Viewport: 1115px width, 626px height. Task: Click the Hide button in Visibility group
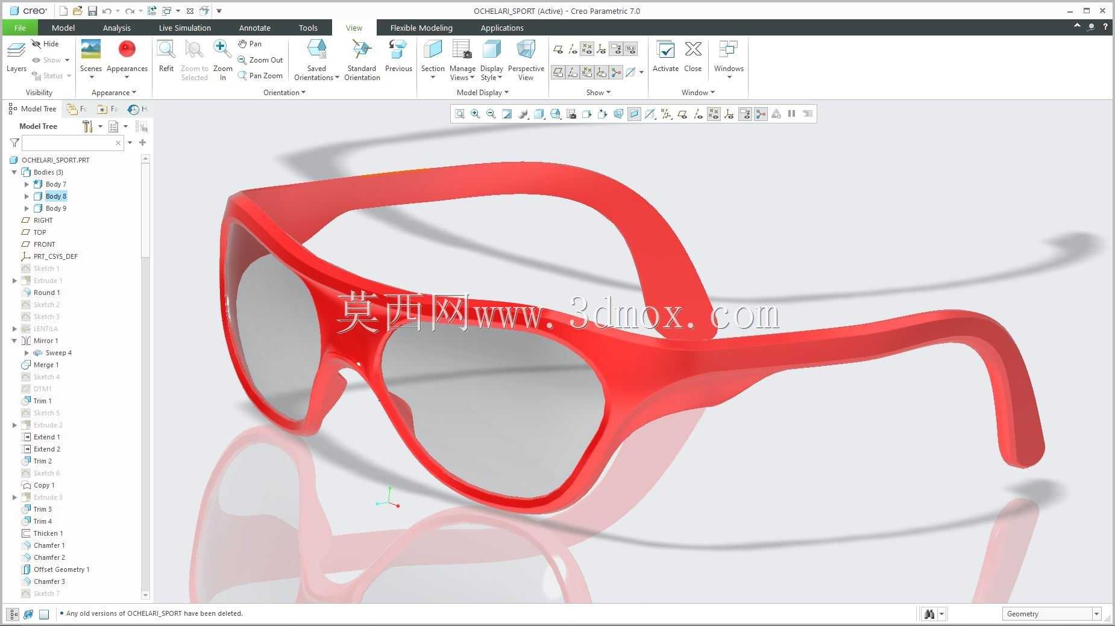[45, 44]
